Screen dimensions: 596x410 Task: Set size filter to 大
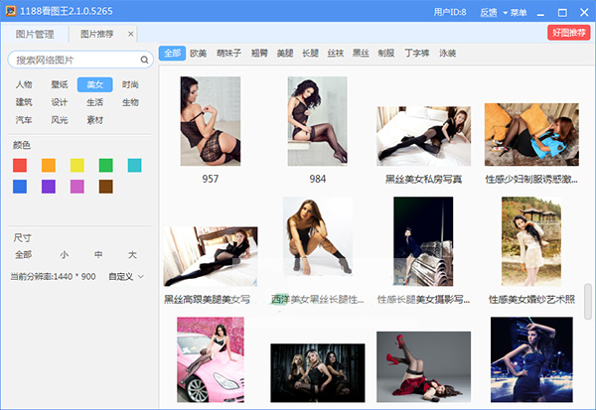pyautogui.click(x=132, y=254)
